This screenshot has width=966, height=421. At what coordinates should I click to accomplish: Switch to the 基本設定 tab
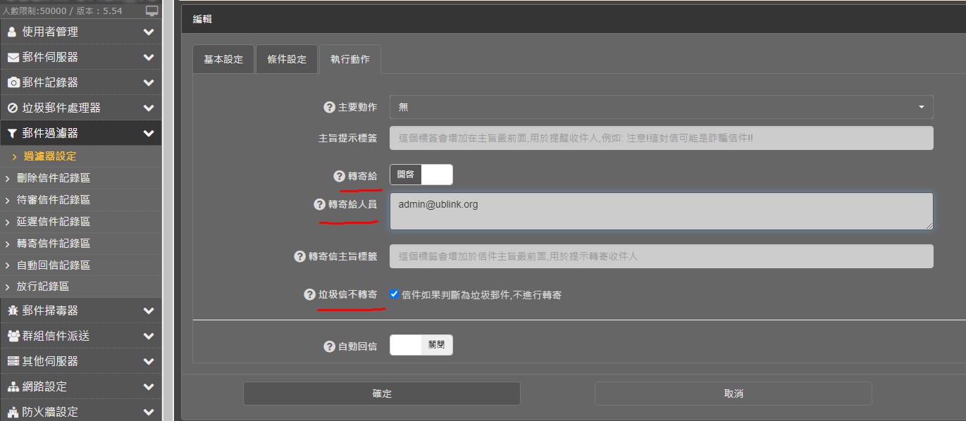[x=223, y=60]
